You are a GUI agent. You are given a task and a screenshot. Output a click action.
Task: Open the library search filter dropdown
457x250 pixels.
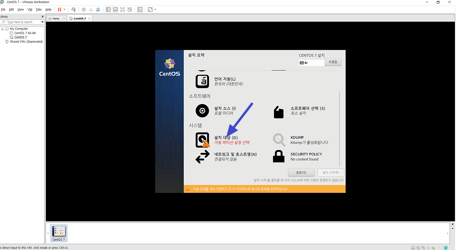coord(42,22)
